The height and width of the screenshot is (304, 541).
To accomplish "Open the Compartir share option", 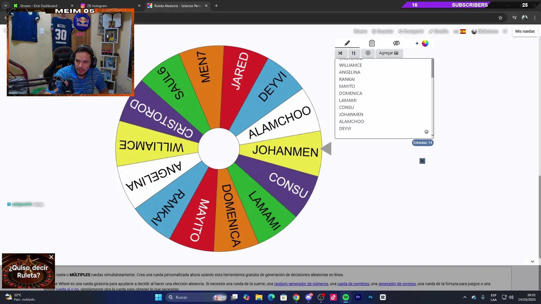I will coord(411,31).
